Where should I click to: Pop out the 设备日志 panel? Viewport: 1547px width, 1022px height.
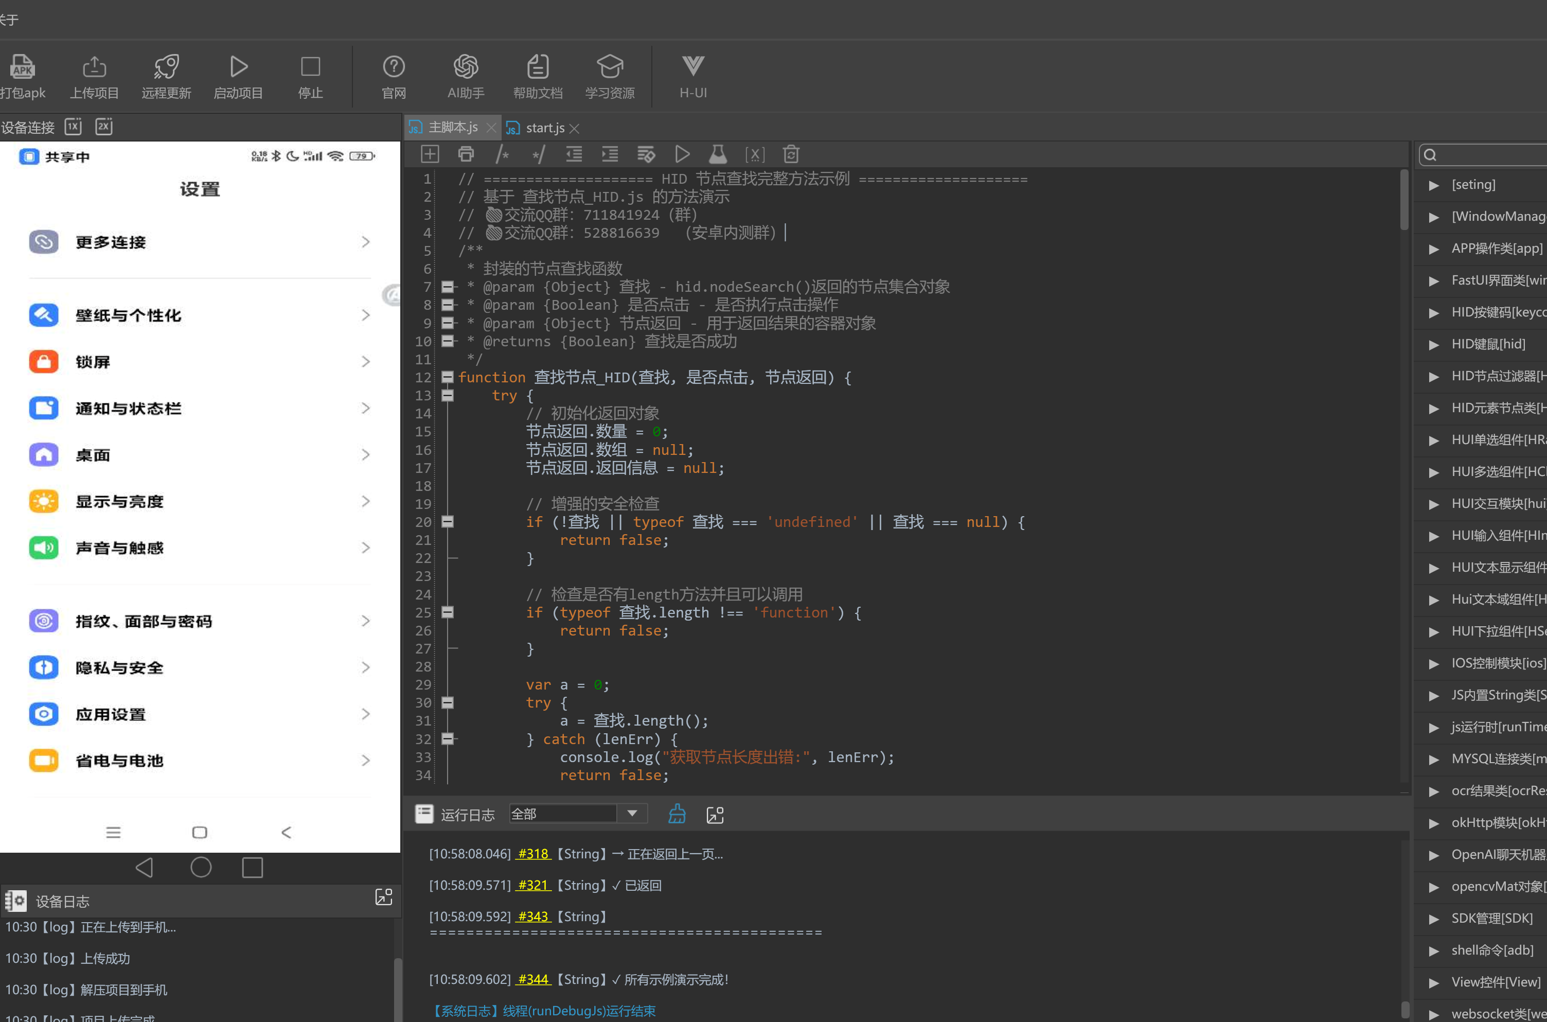[384, 897]
